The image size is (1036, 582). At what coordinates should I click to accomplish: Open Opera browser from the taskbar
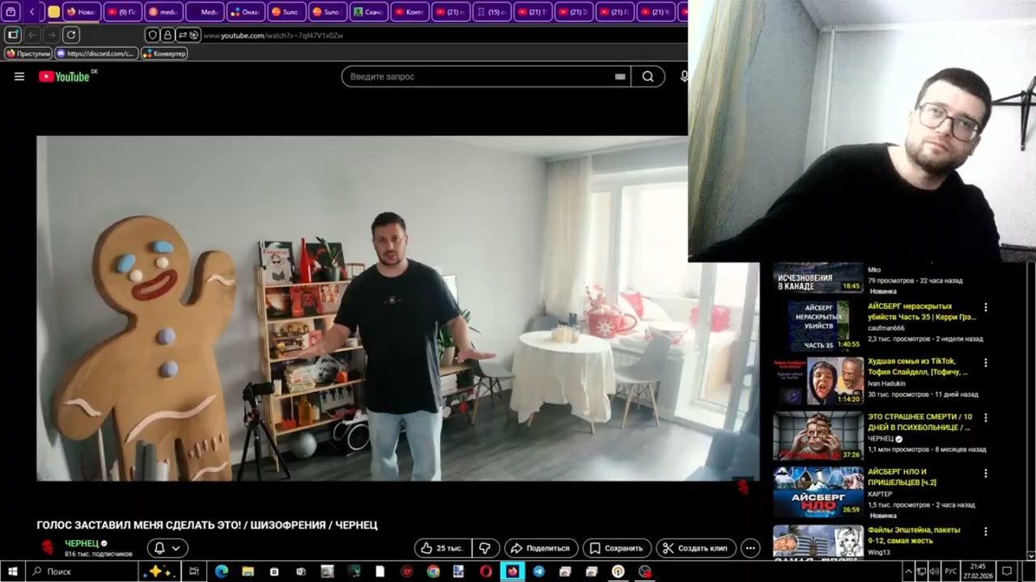pyautogui.click(x=486, y=571)
